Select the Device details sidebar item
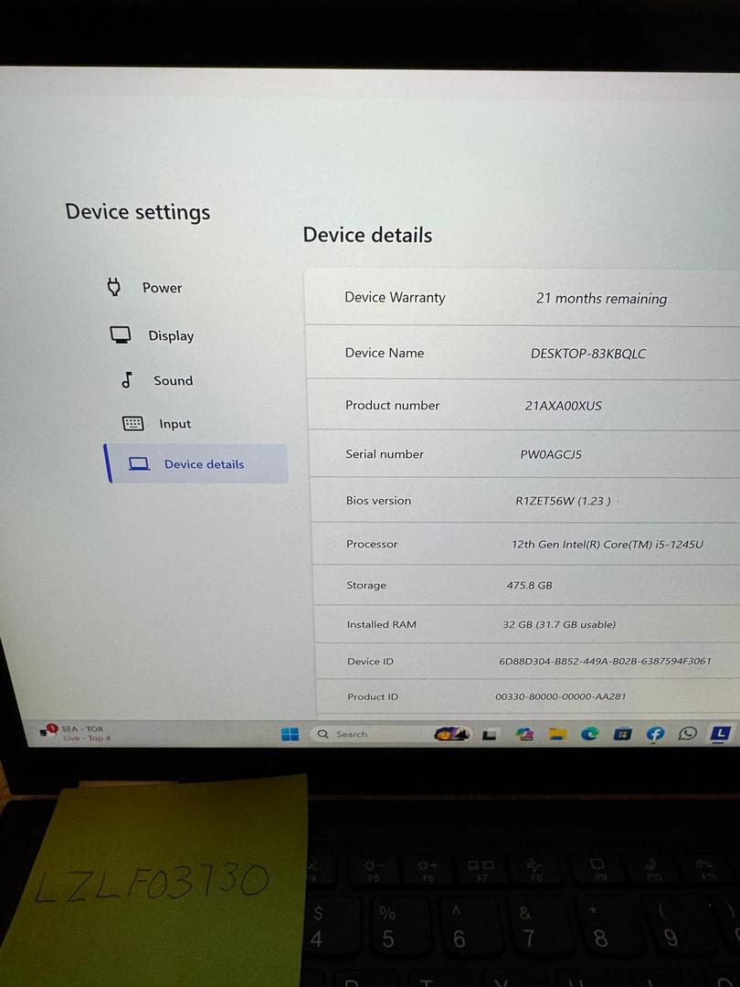This screenshot has height=987, width=740. click(x=196, y=464)
